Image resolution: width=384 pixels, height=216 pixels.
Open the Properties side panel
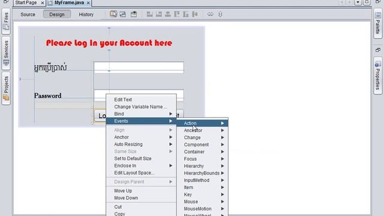(x=378, y=76)
